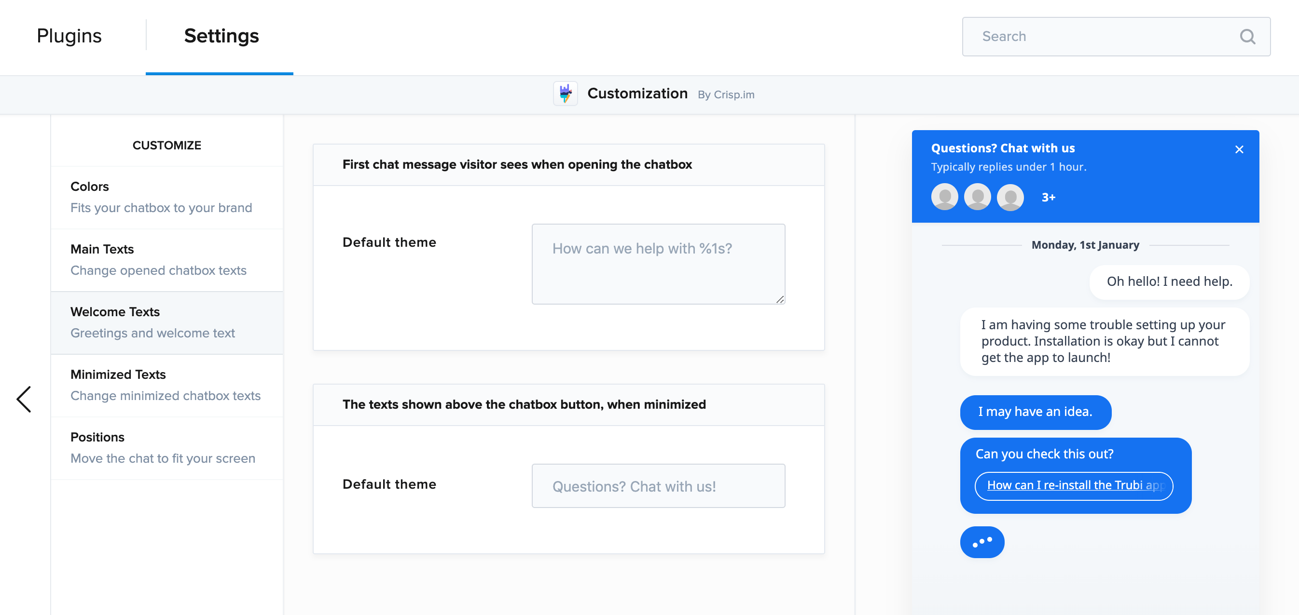1299x615 pixels.
Task: Click the back arrow chevron
Action: point(24,400)
